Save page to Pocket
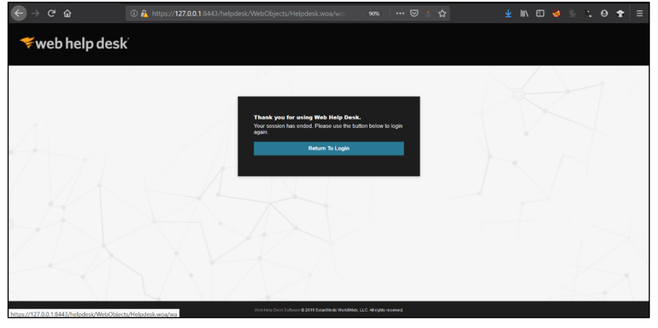658x328 pixels. pyautogui.click(x=414, y=13)
